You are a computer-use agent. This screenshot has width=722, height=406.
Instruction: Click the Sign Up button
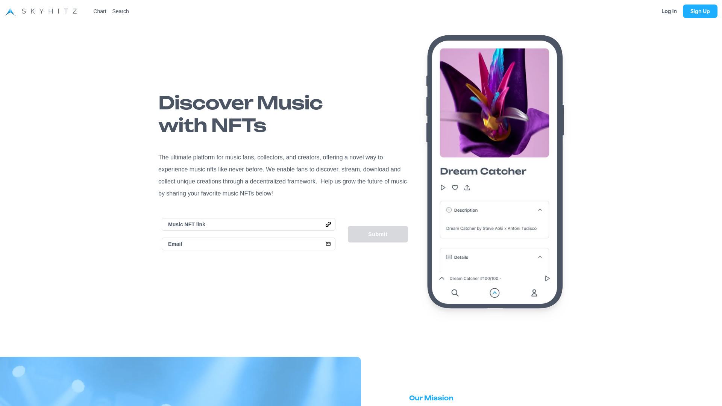(700, 11)
